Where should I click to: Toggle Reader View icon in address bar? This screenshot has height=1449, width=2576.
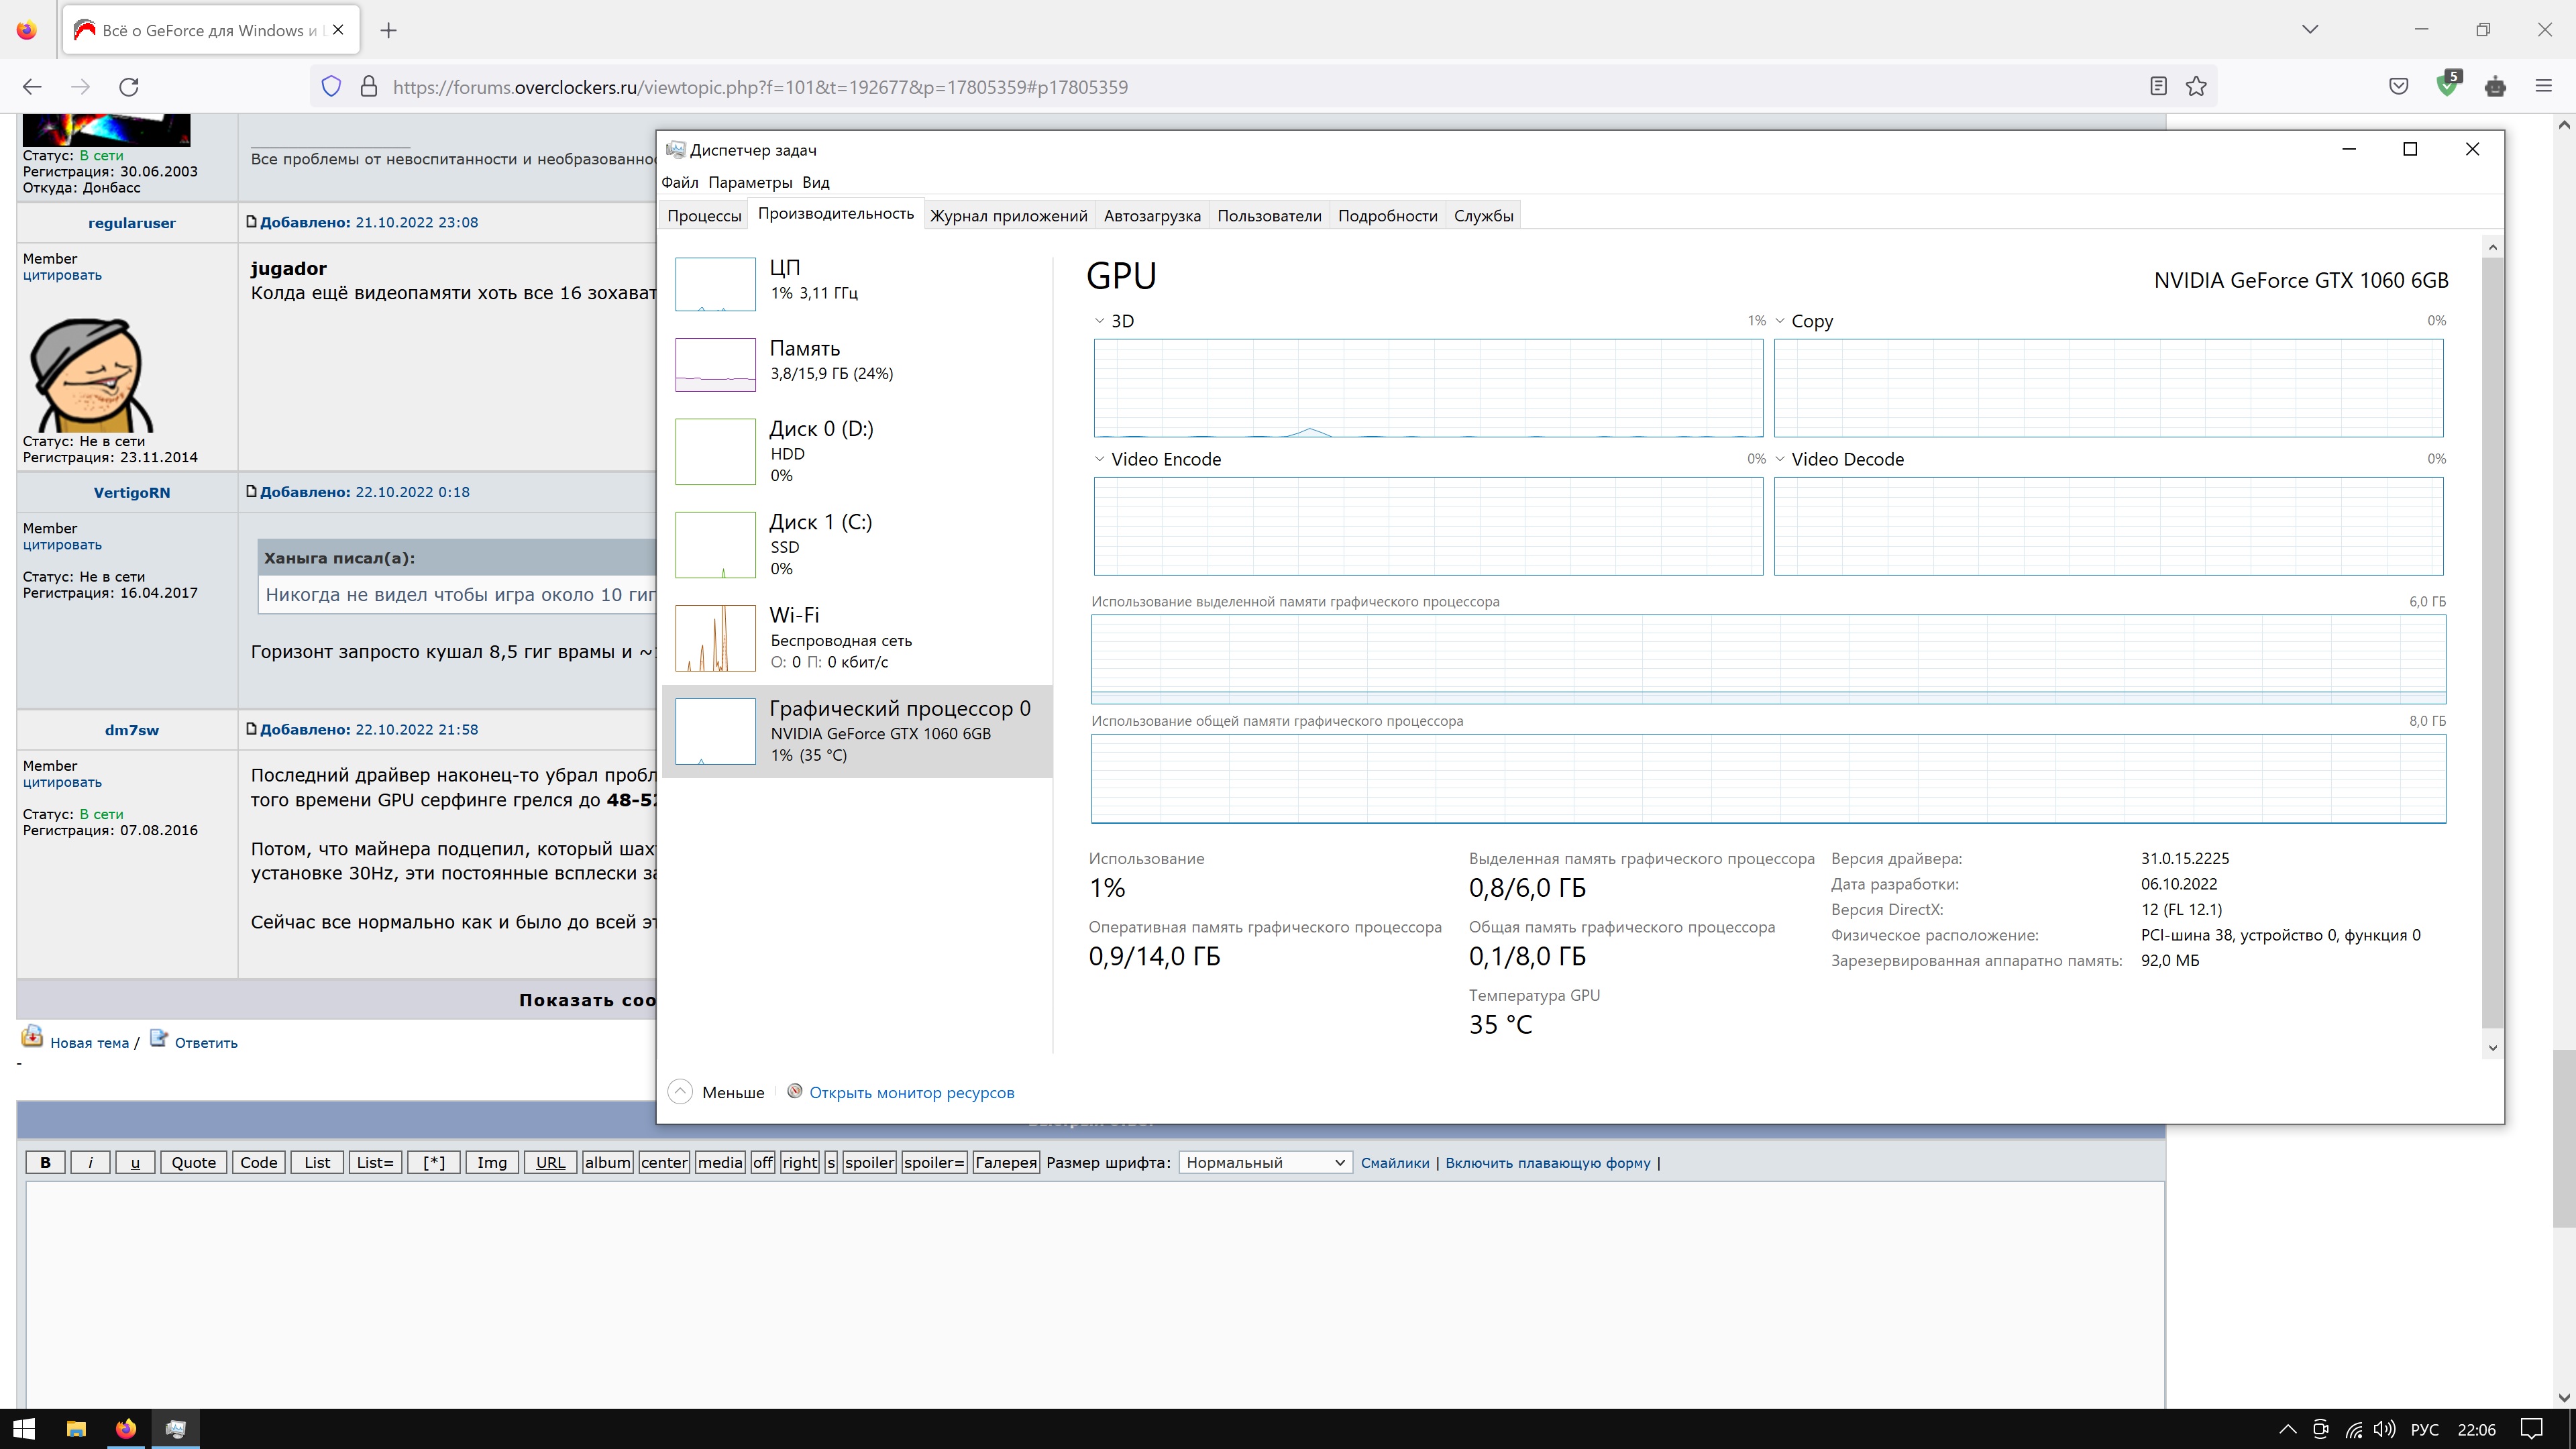point(2158,87)
